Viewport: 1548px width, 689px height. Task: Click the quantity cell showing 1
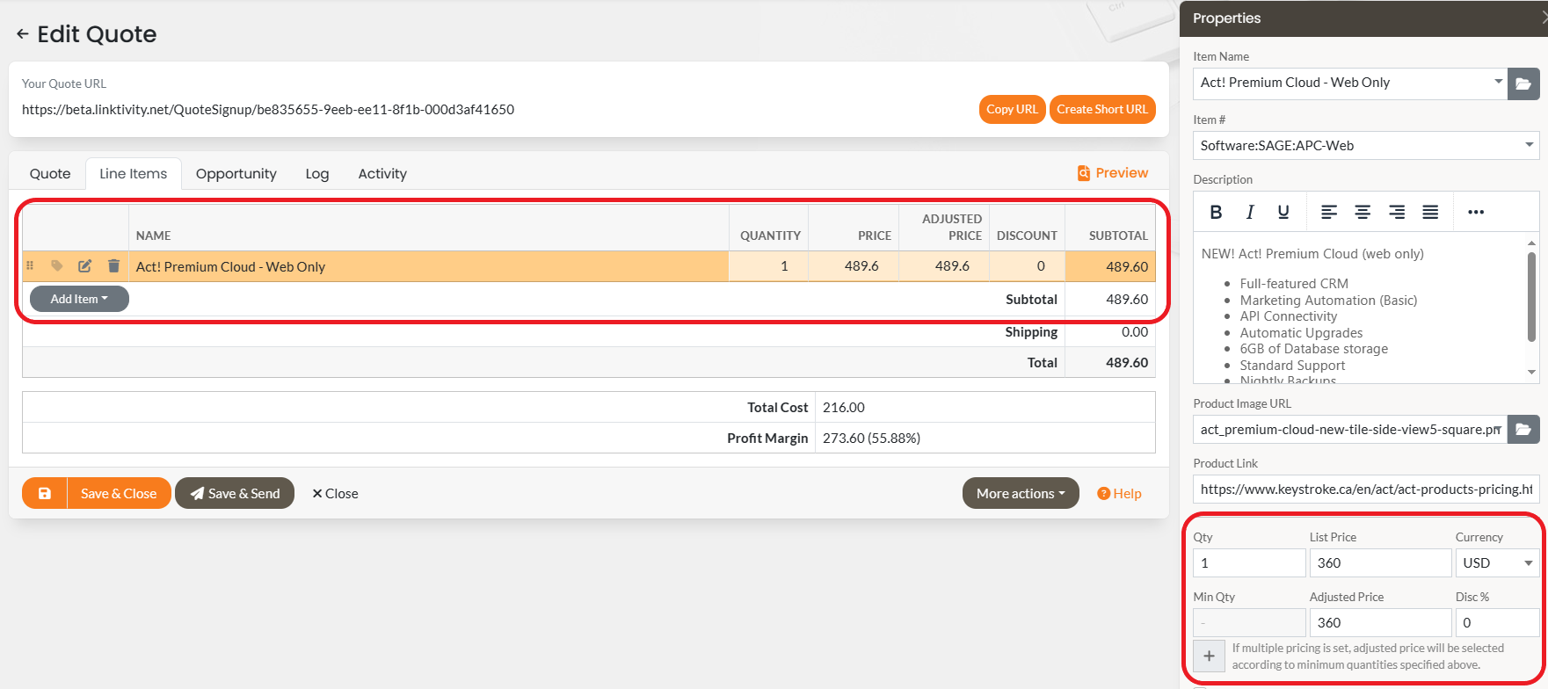click(768, 266)
